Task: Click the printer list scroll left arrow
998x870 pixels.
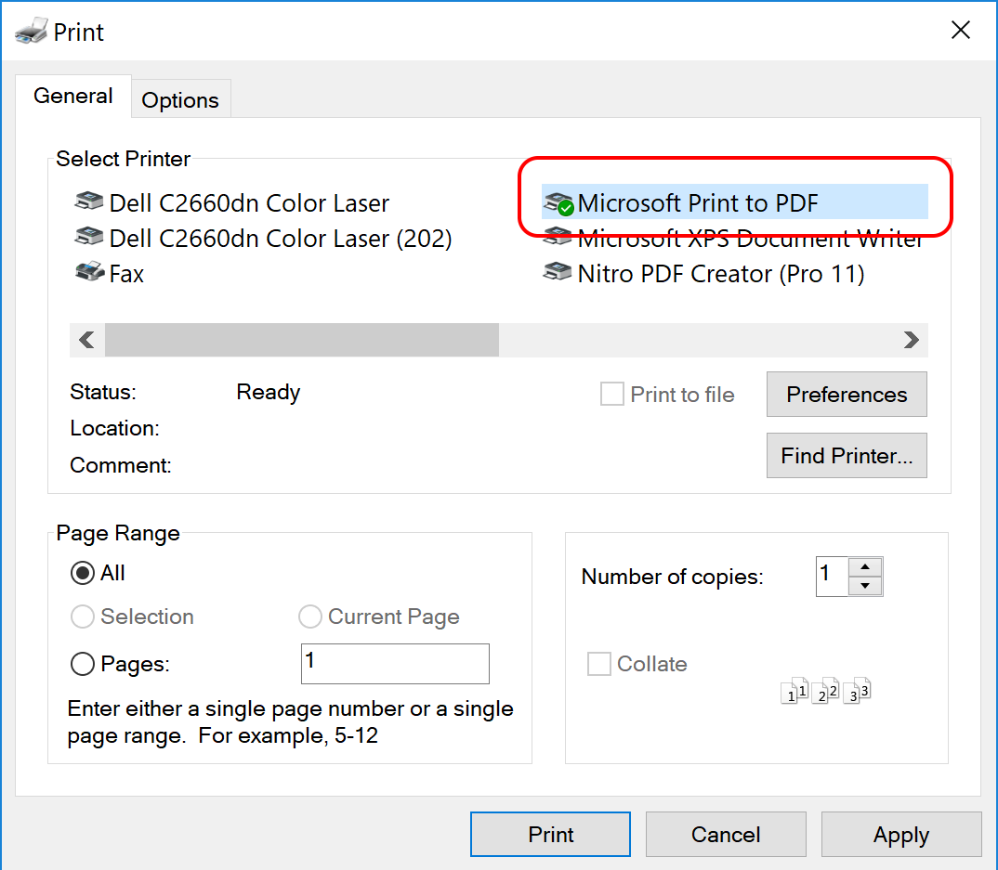Action: [87, 340]
